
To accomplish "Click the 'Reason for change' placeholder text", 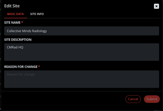I will pos(21,74).
